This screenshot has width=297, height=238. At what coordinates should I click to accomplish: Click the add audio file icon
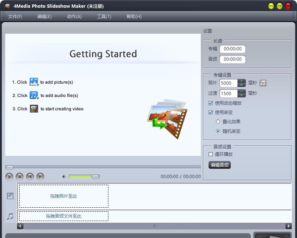[x=34, y=95]
